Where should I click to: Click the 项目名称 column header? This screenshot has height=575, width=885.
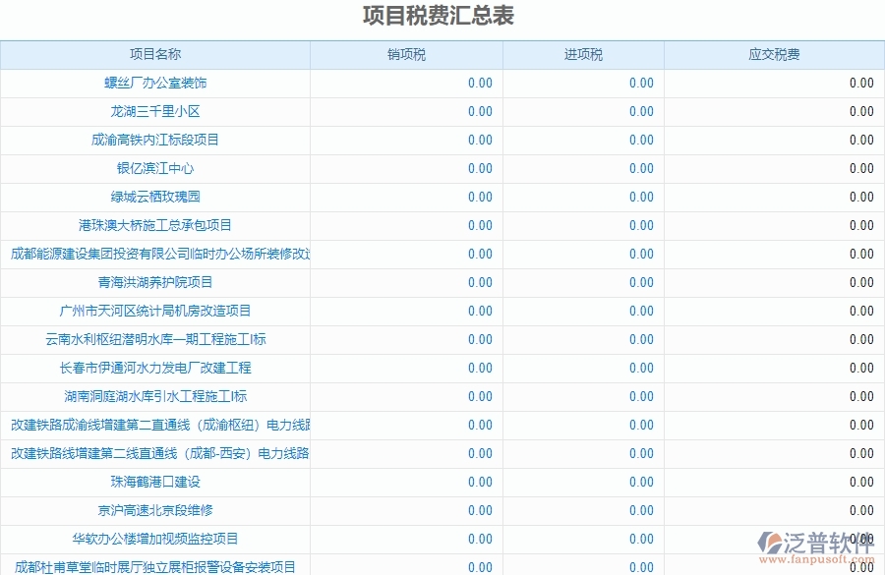click(154, 55)
